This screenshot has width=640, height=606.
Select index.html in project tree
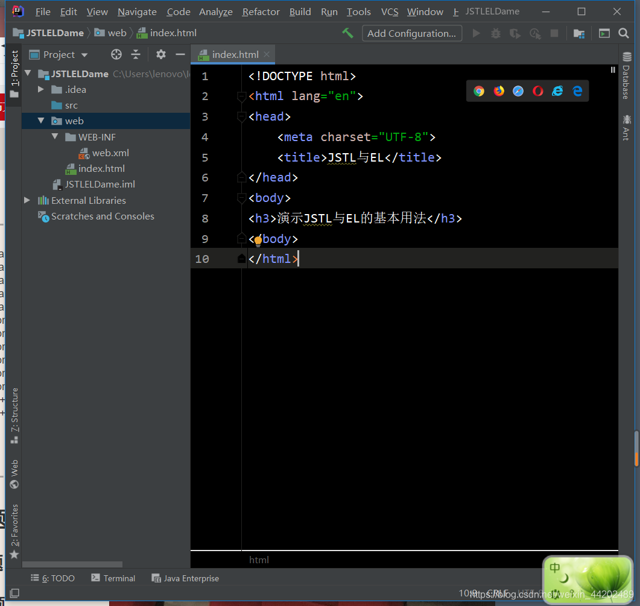(95, 169)
